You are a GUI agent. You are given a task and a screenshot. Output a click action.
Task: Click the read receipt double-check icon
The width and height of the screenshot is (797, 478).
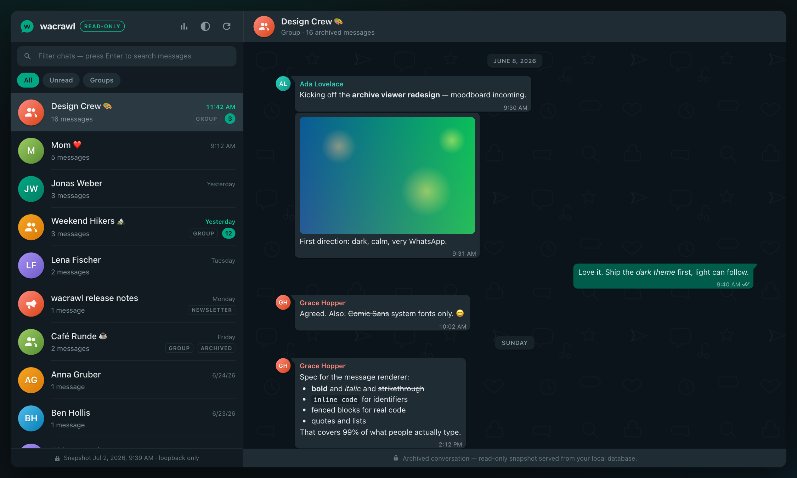746,284
